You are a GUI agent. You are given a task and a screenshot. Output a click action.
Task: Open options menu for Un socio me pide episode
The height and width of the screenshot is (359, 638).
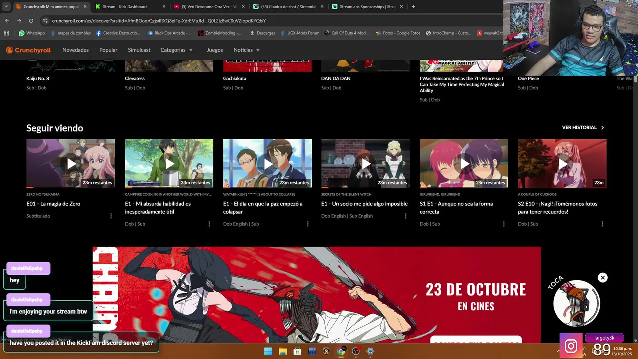(406, 216)
